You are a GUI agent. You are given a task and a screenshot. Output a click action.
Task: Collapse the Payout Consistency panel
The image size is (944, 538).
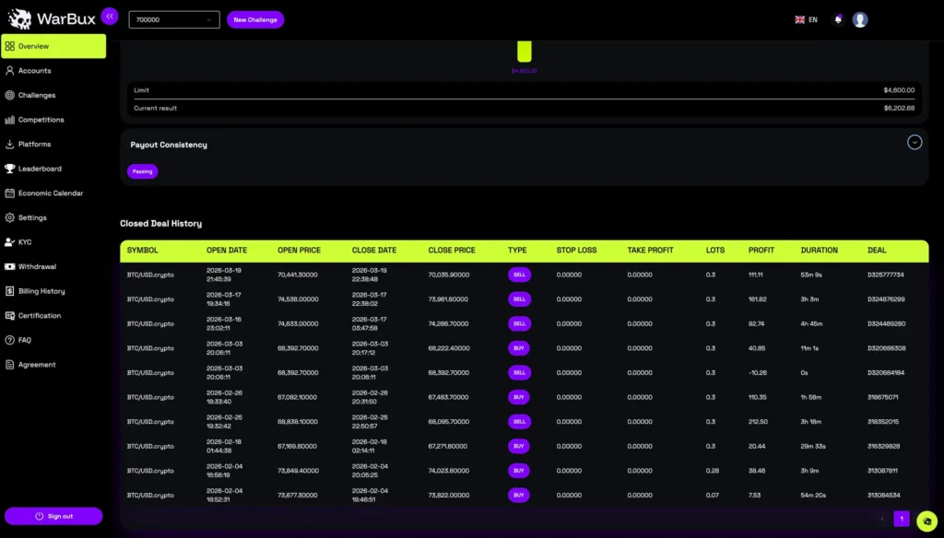click(x=914, y=143)
